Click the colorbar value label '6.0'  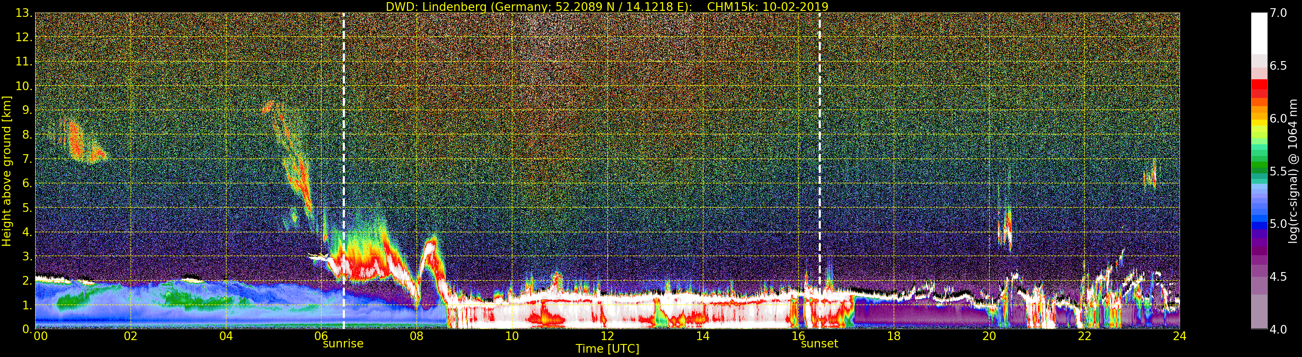point(1278,119)
